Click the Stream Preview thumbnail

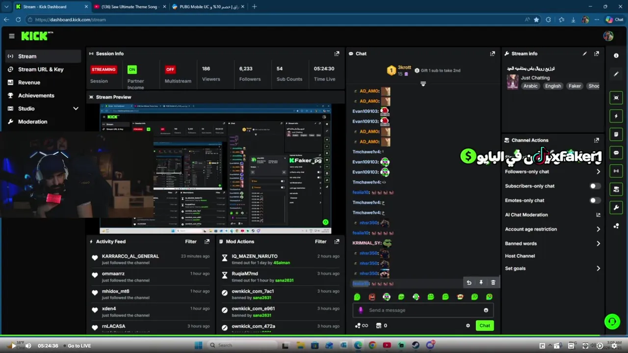[x=215, y=169]
